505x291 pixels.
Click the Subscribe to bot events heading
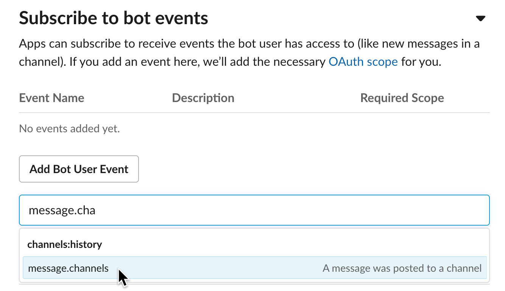tap(114, 18)
